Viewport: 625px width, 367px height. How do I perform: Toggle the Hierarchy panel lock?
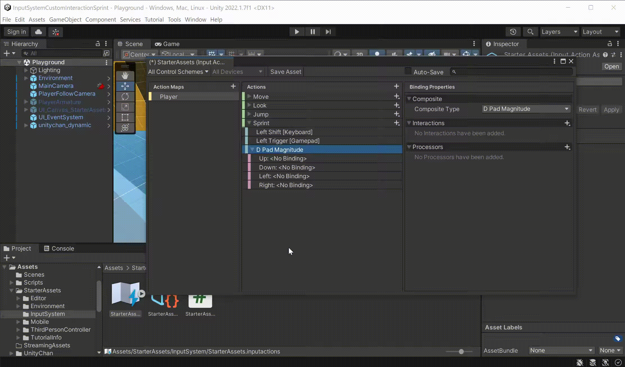(98, 44)
